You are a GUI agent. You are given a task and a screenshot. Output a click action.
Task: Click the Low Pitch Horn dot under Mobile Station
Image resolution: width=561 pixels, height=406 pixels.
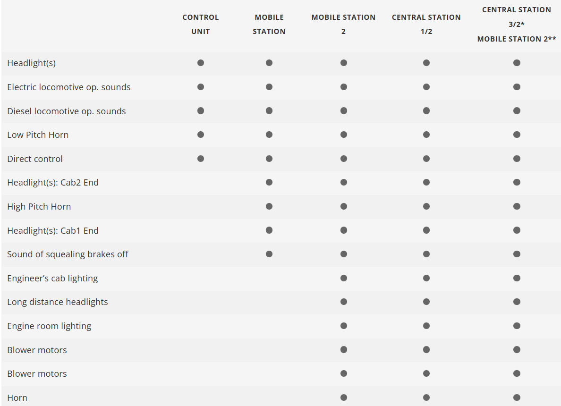tap(269, 135)
